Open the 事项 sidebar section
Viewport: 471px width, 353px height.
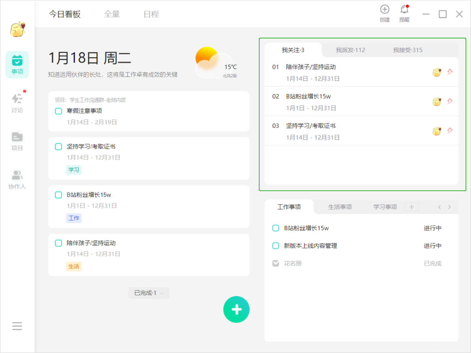click(17, 65)
